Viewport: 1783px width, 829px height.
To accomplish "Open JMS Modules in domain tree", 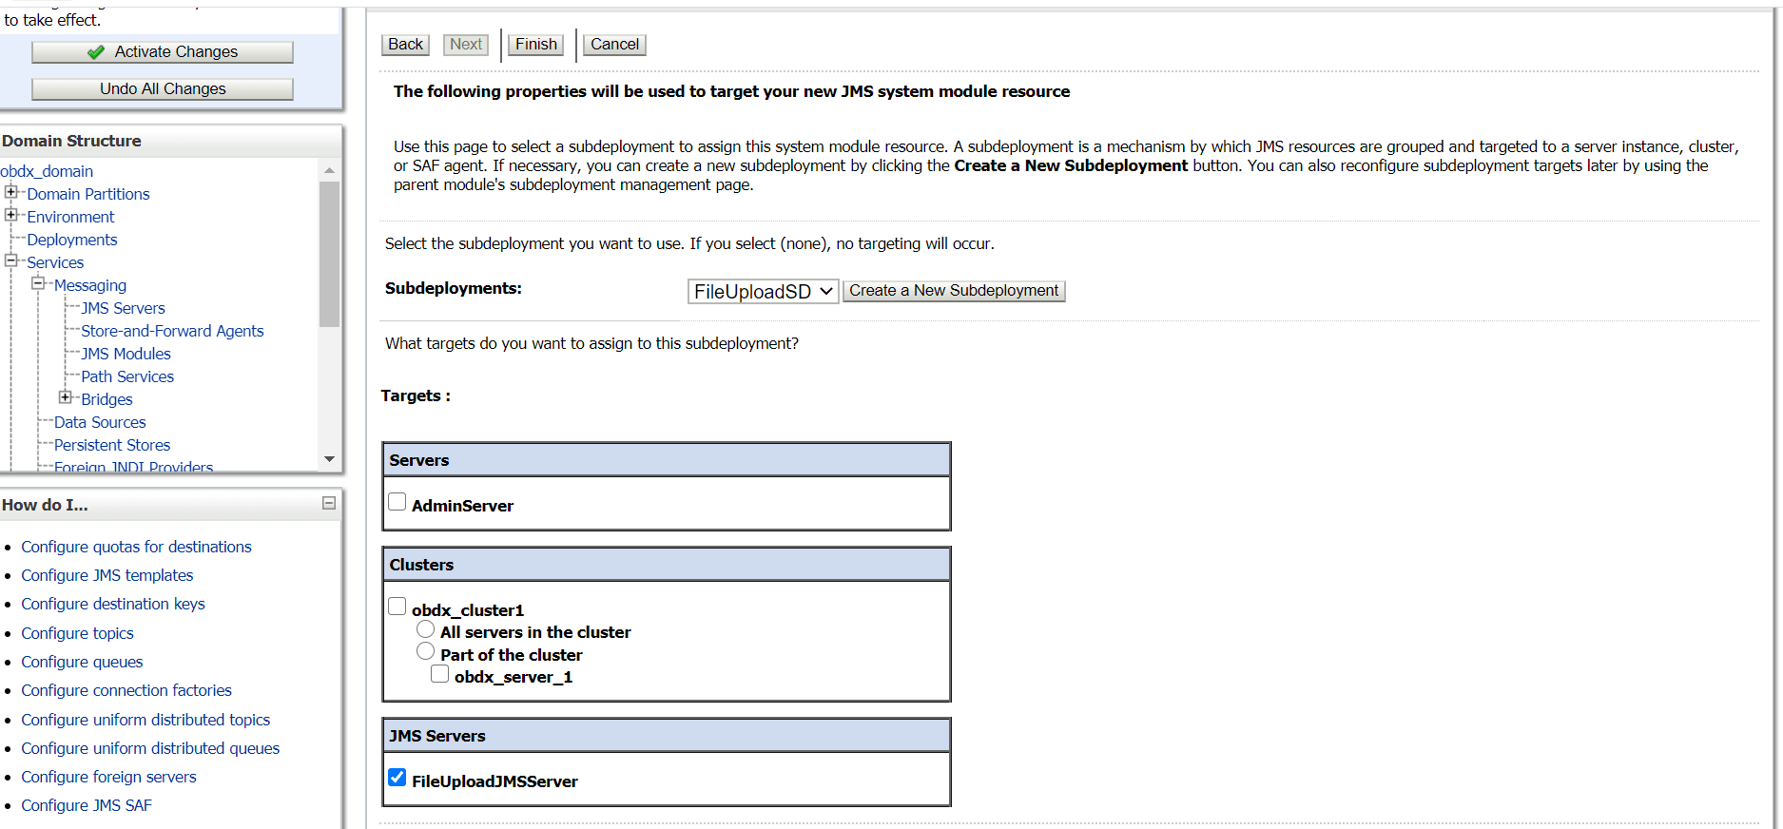I will [x=126, y=354].
